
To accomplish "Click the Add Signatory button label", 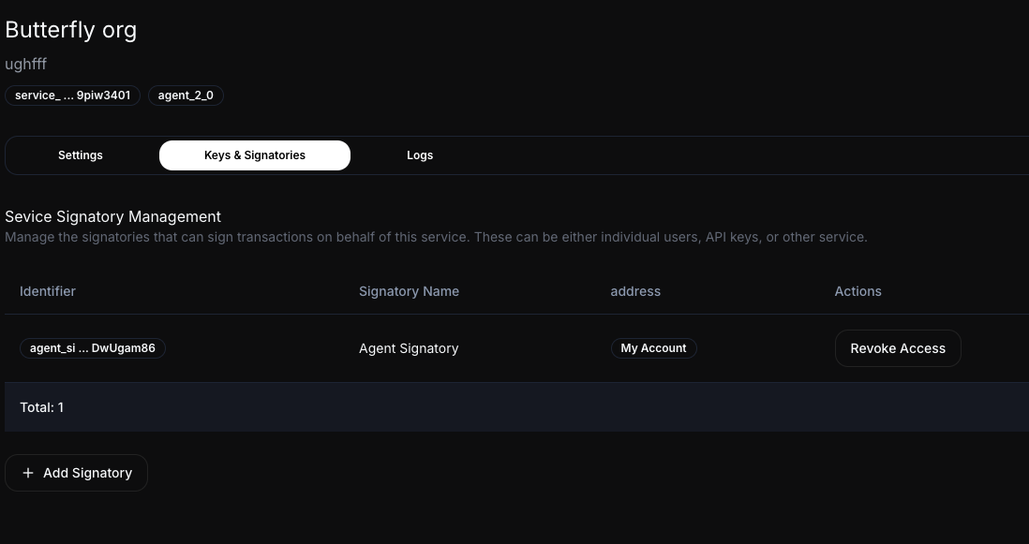I will pos(87,473).
